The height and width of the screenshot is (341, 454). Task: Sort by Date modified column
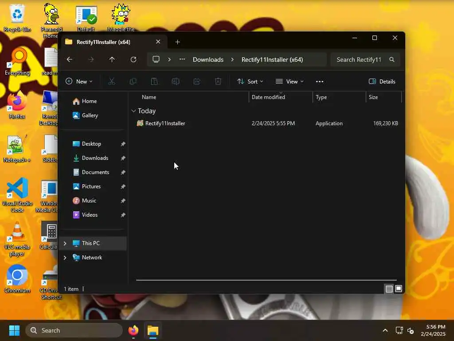coord(281,97)
